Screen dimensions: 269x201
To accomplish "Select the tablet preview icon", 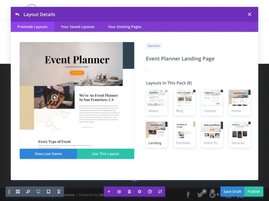I will point(48,192).
